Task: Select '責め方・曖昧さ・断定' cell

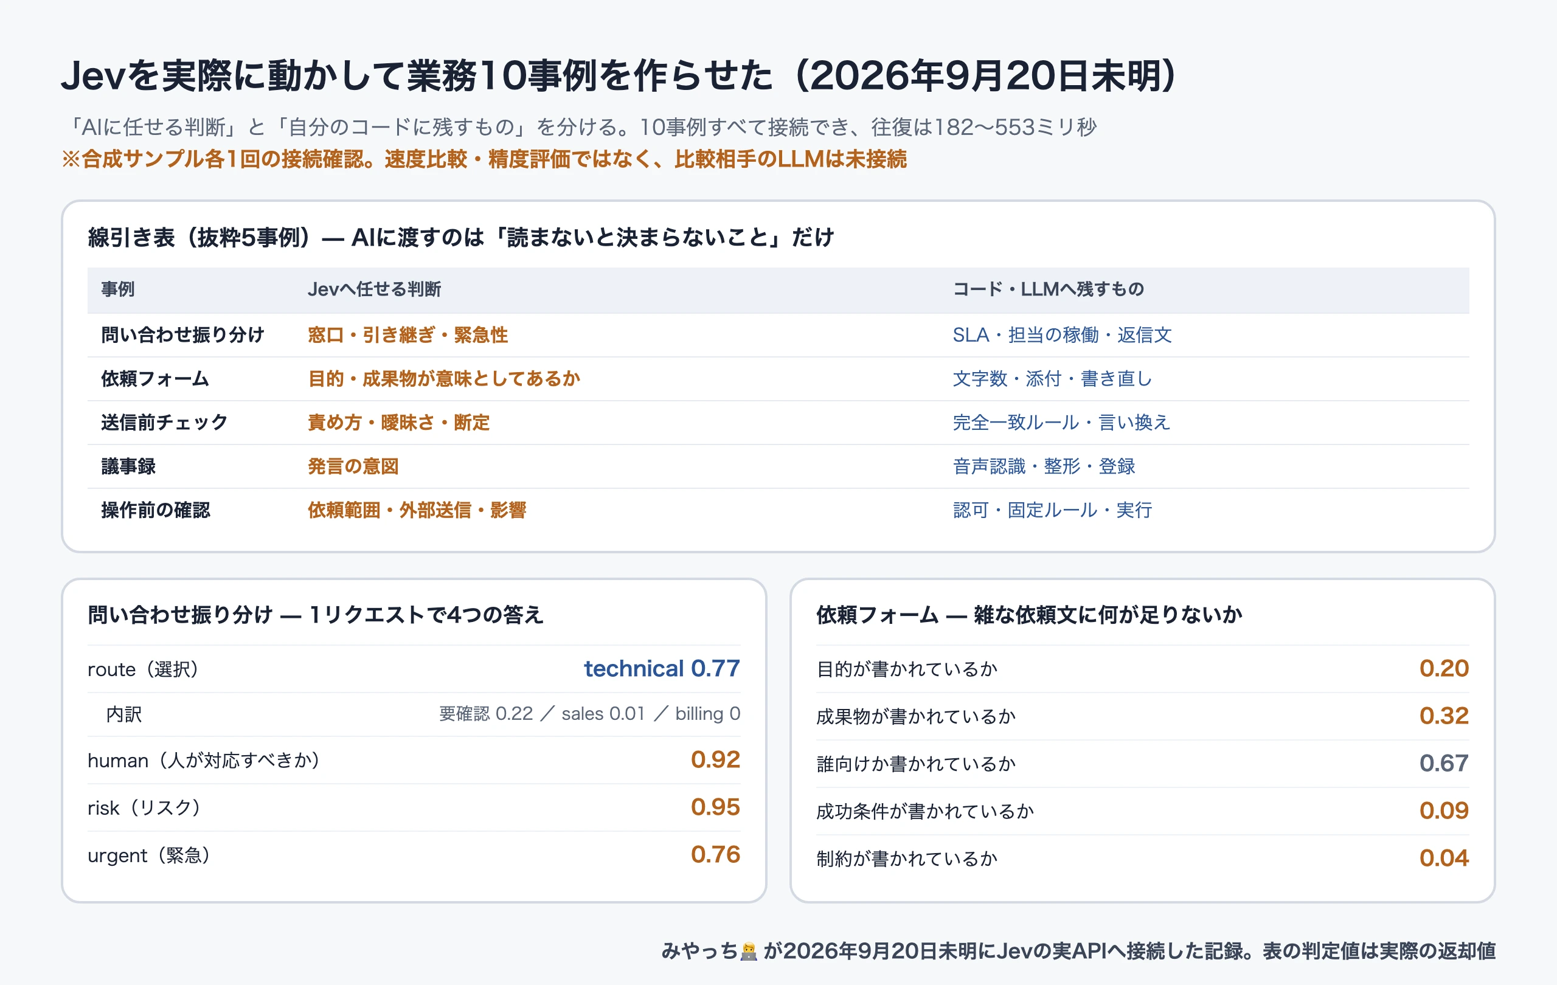Action: coord(398,422)
